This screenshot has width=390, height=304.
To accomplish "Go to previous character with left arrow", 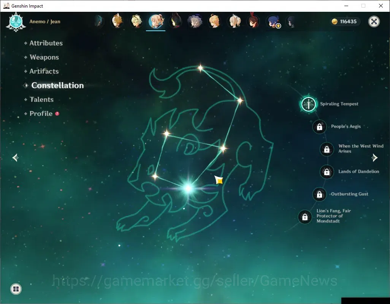I will click(x=16, y=158).
